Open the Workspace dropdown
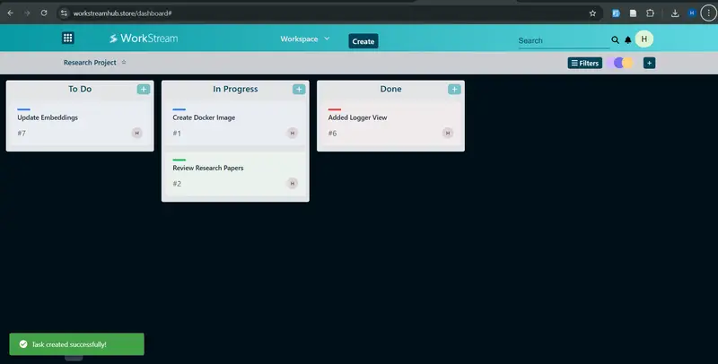Viewport: 718px width, 364px height. pos(305,39)
